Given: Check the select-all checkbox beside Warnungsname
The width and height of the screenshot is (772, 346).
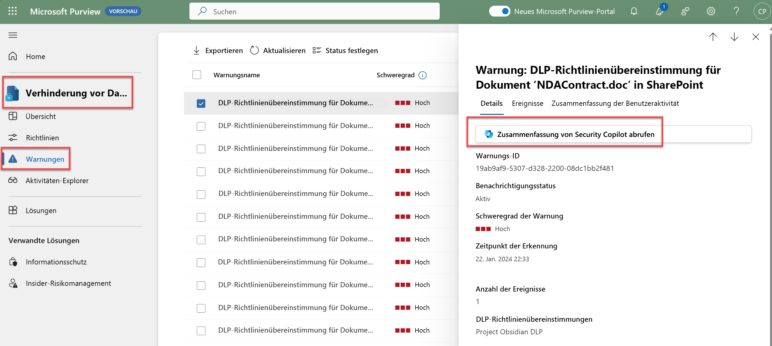Looking at the screenshot, I should 196,75.
